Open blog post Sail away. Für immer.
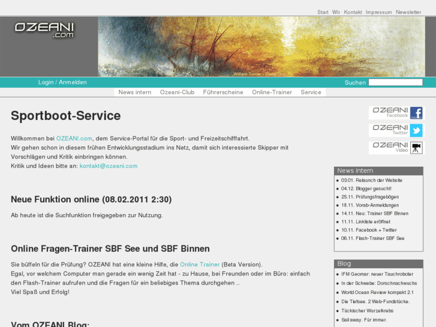This screenshot has width=436, height=327. (364, 320)
